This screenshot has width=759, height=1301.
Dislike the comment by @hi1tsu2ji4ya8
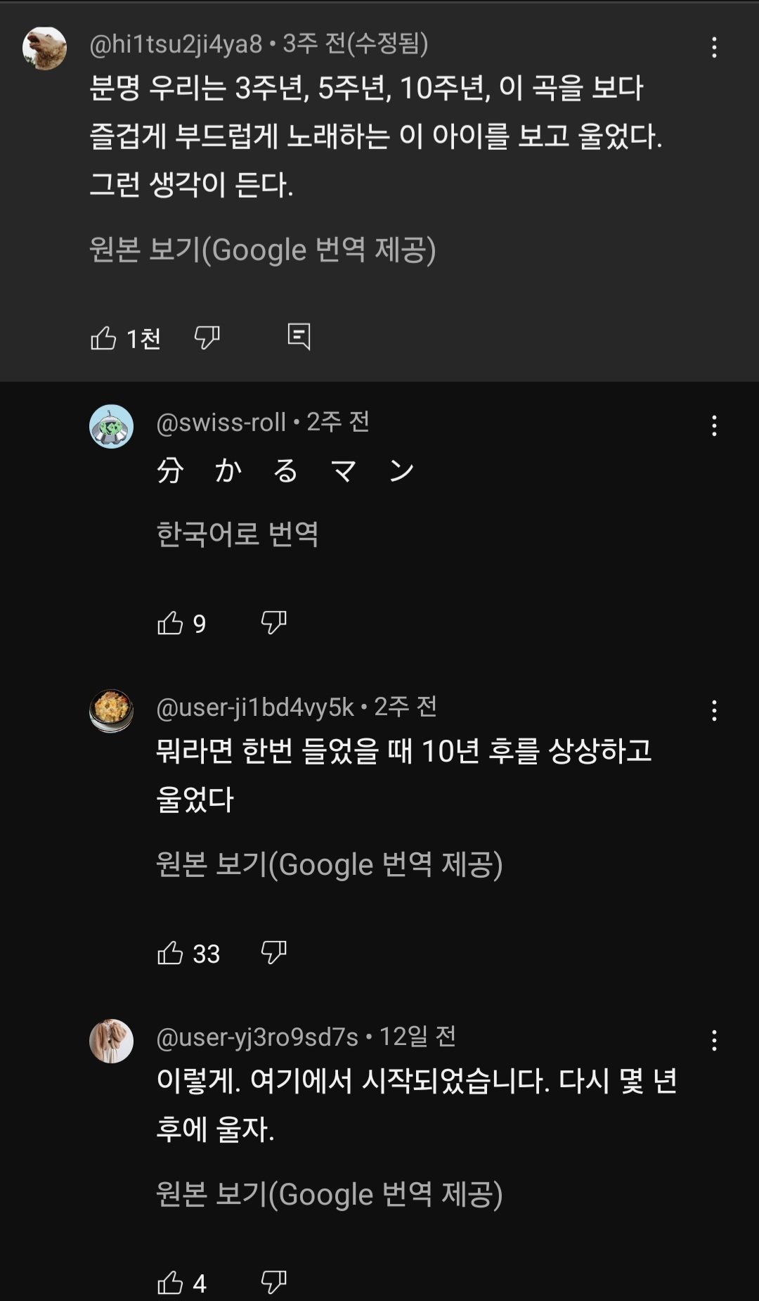207,338
